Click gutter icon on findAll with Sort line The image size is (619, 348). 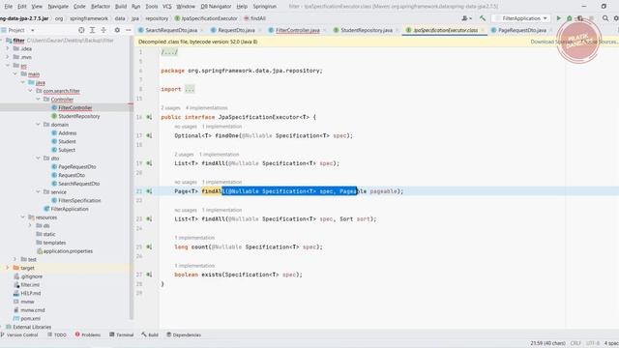pos(149,219)
